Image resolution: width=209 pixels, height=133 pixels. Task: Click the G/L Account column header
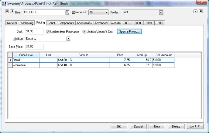[163, 55]
